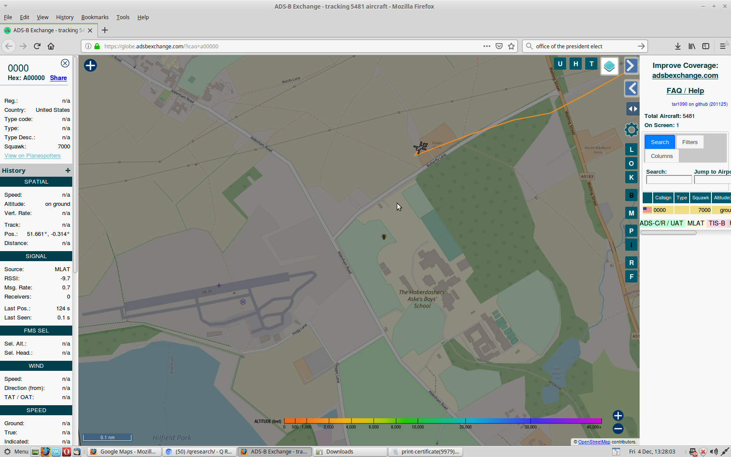Click the plus zoom icon at top-left of map
The height and width of the screenshot is (457, 731).
click(x=91, y=65)
